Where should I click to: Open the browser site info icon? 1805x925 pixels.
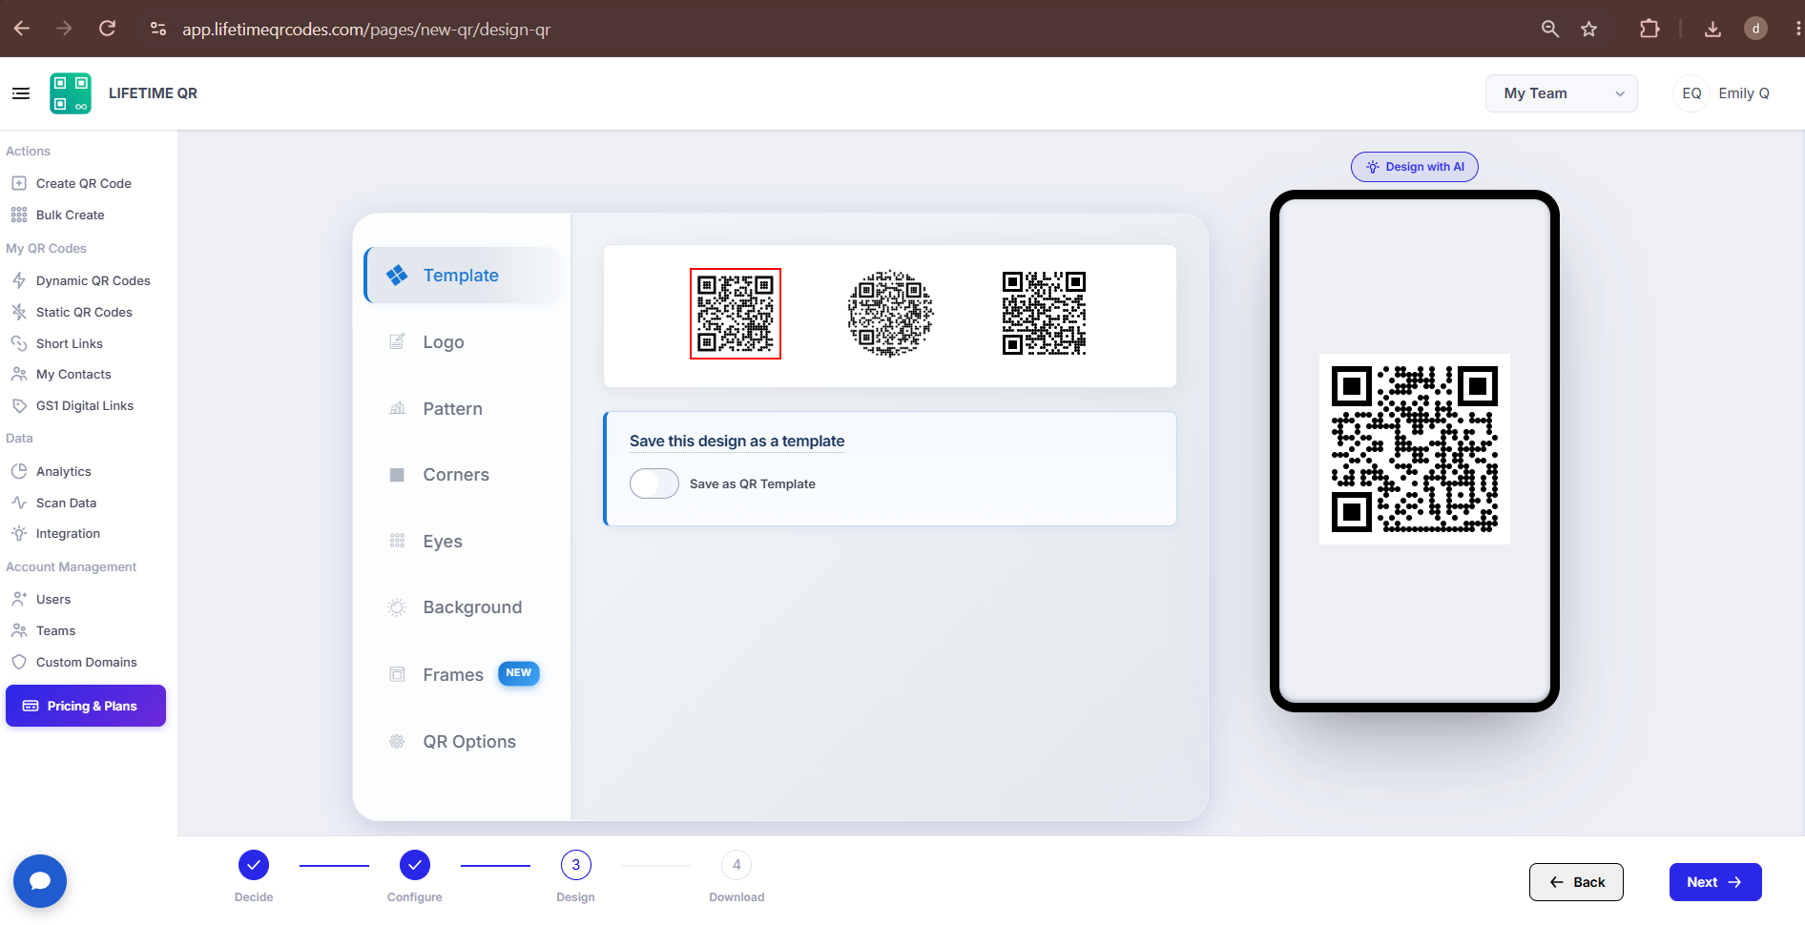pyautogui.click(x=159, y=29)
